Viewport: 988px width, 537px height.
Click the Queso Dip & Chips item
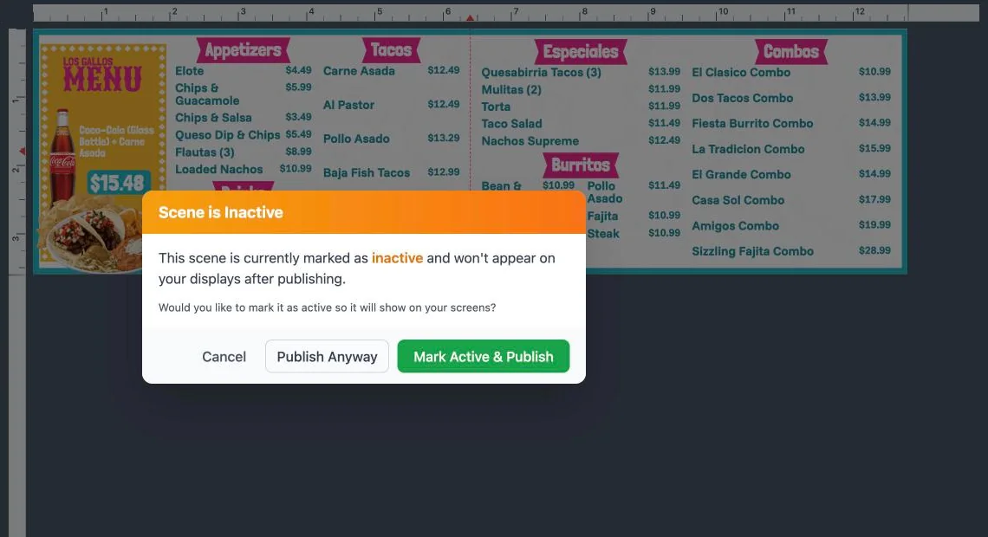[x=227, y=135]
